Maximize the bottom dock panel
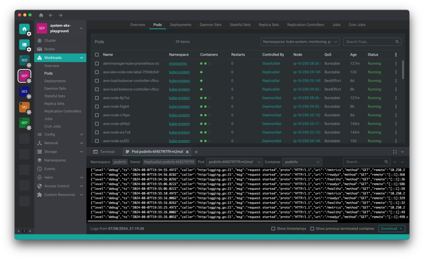Screen dimensions: 424x259 [395, 152]
